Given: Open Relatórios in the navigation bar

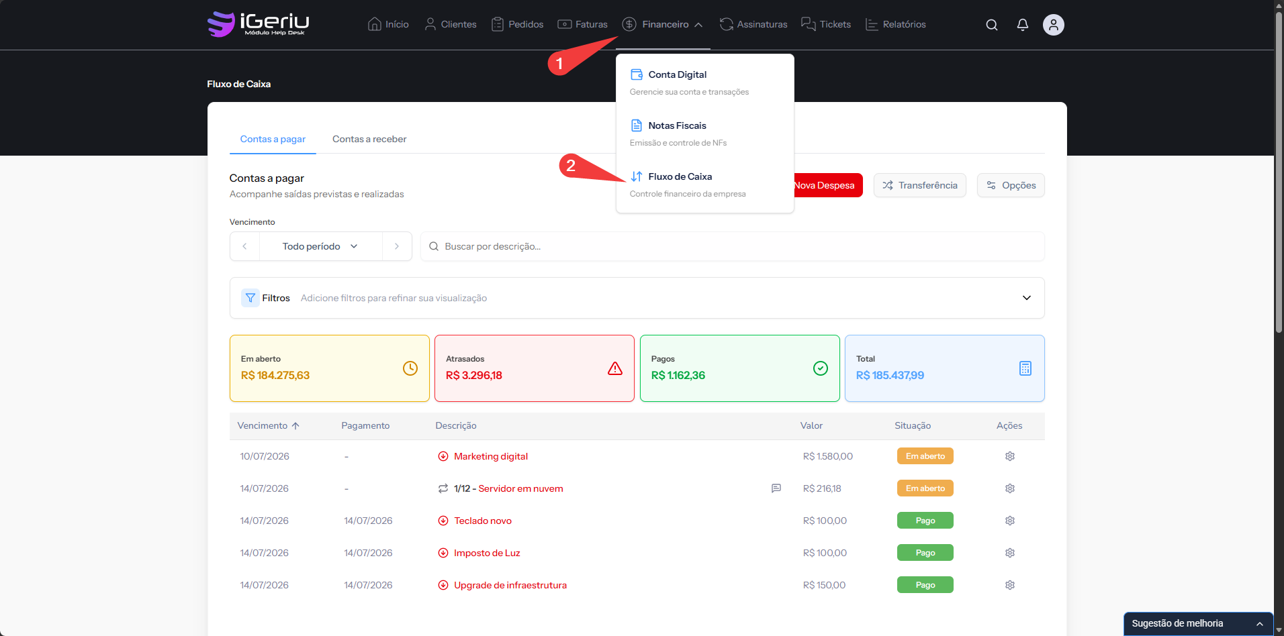Looking at the screenshot, I should [896, 24].
